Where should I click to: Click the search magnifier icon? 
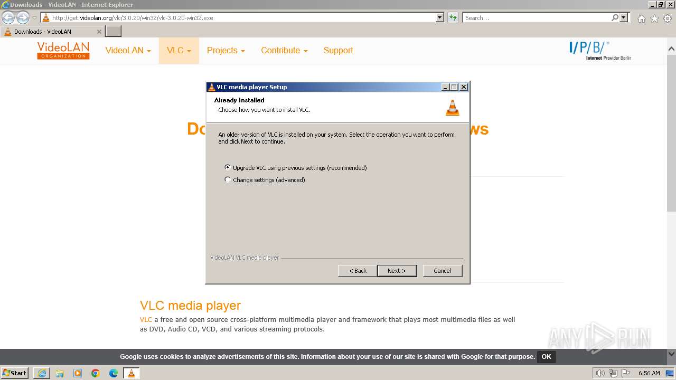point(615,17)
